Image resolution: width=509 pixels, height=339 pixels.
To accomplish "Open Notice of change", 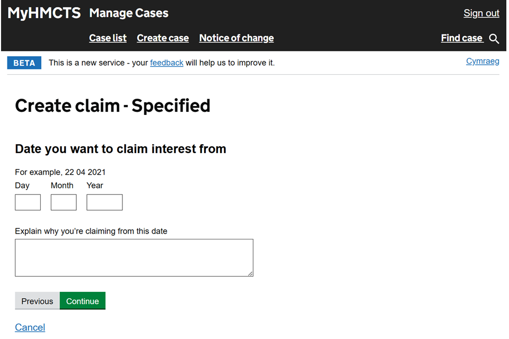I will pos(236,38).
